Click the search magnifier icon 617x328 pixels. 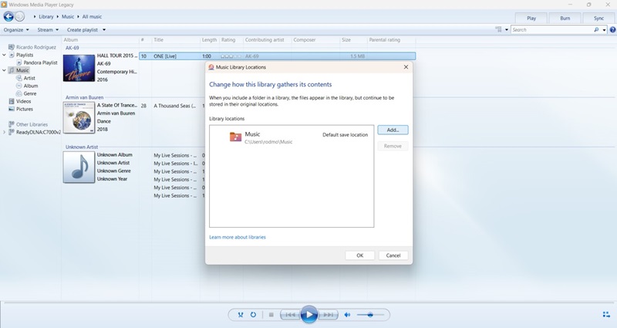tap(596, 29)
